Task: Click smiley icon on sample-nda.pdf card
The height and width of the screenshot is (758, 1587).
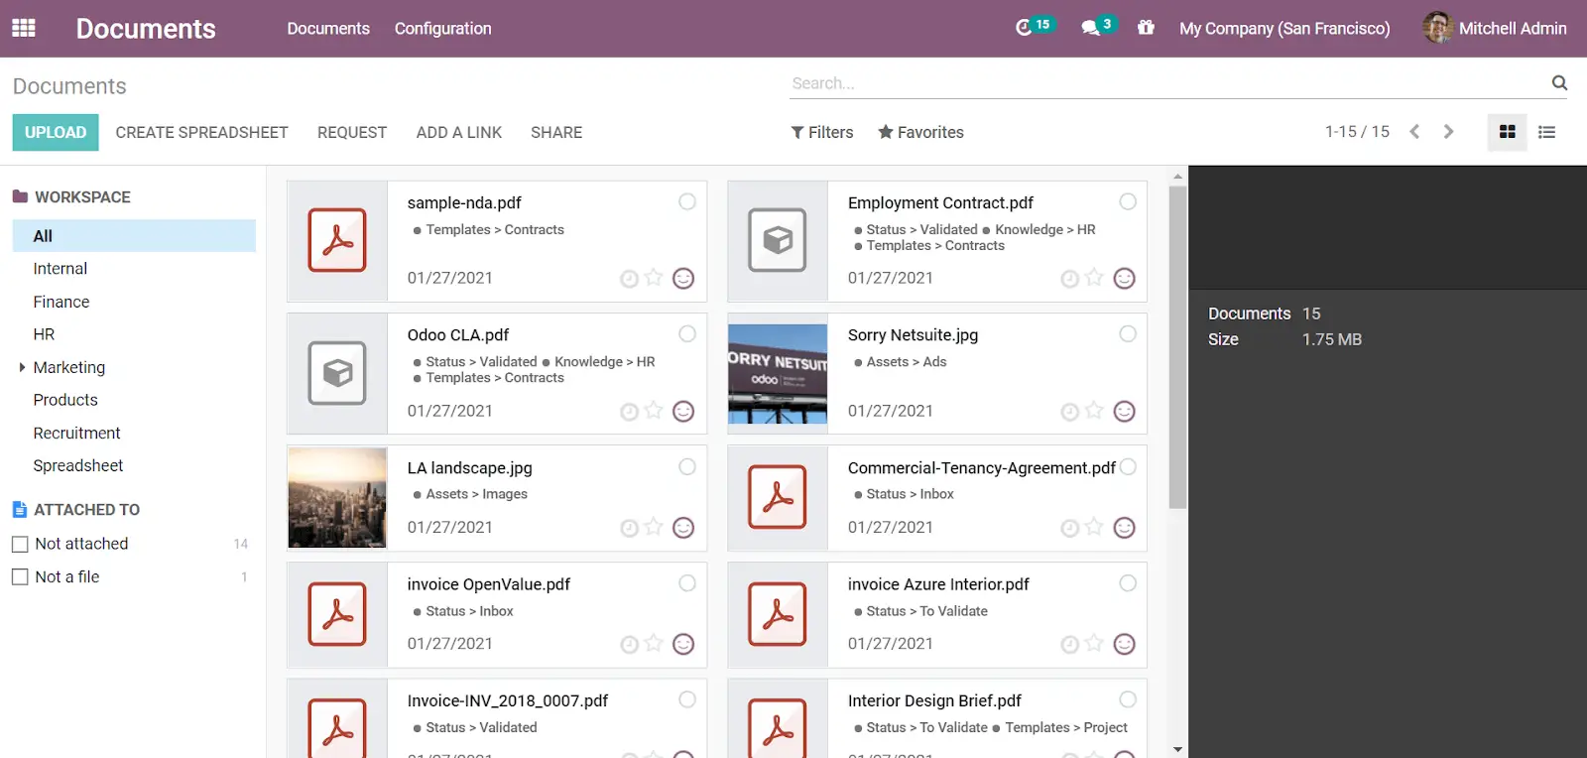Action: (x=683, y=279)
